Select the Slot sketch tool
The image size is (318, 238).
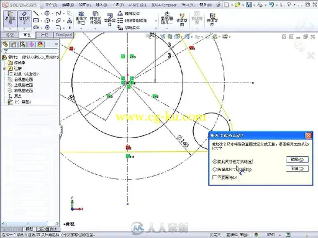click(x=36, y=27)
